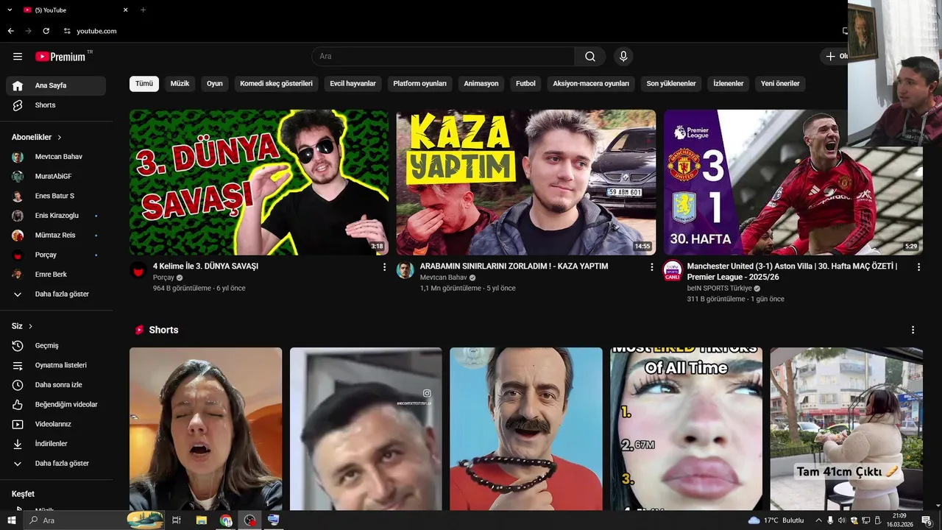Open Daha sonra izle list

click(56, 385)
